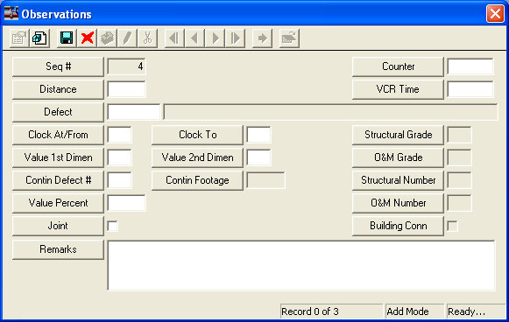This screenshot has width=509, height=322.
Task: Click the Value Percent button
Action: tap(58, 203)
